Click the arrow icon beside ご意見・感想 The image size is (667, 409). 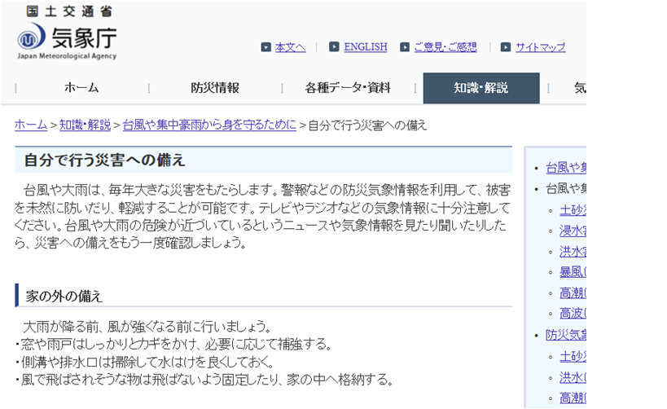tap(405, 47)
